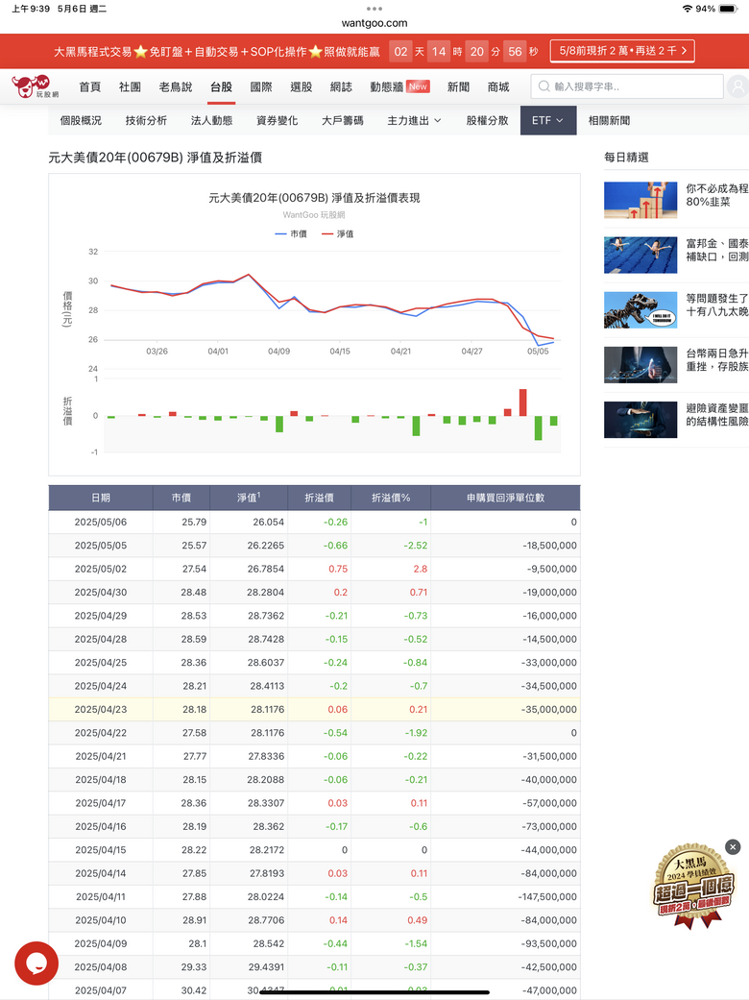Viewport: 749px width, 1000px height.
Task: Switch to 技術分析 tab
Action: tap(146, 120)
